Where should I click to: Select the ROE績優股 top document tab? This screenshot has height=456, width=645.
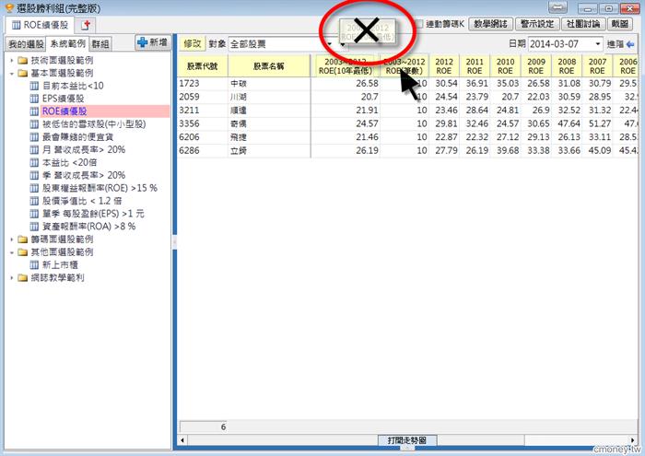40,25
